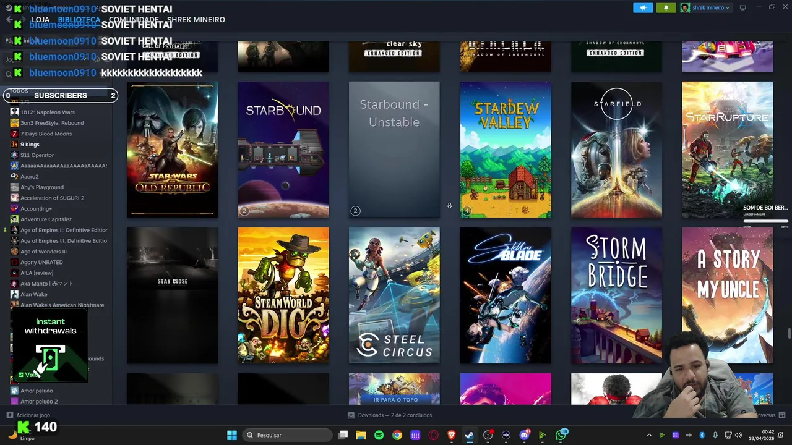Open the SHREK MINEIRO profile menu
The width and height of the screenshot is (792, 445).
pyautogui.click(x=196, y=20)
